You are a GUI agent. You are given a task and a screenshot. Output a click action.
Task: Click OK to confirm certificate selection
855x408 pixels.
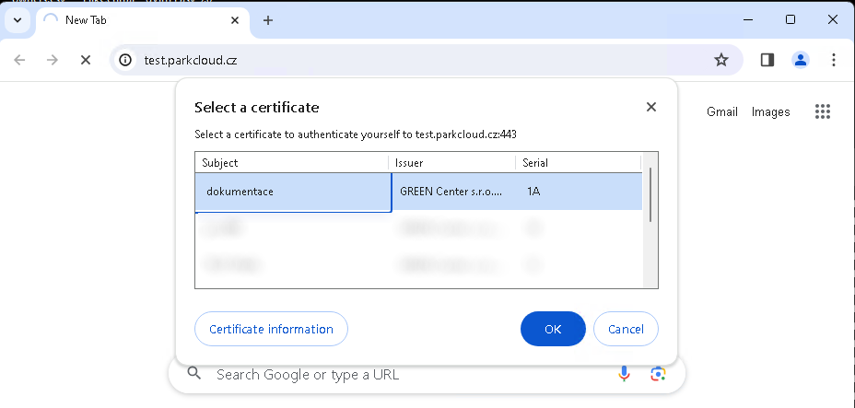[x=553, y=329]
